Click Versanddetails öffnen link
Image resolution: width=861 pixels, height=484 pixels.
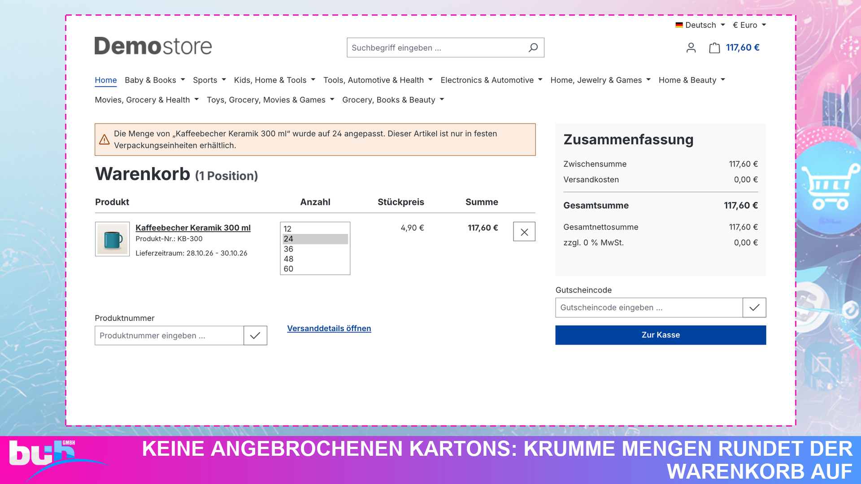click(329, 328)
